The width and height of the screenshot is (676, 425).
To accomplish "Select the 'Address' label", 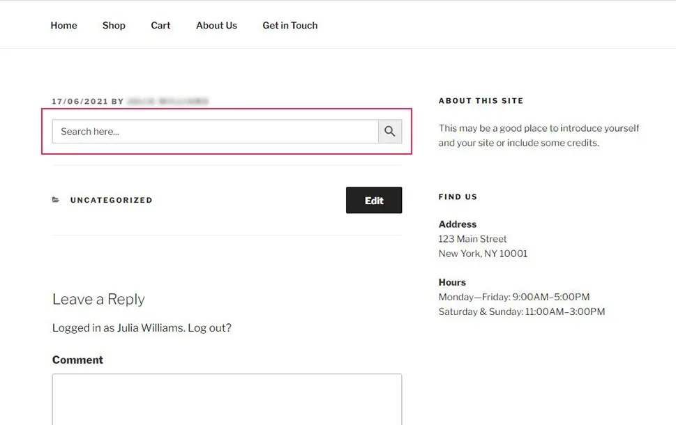I will point(458,224).
